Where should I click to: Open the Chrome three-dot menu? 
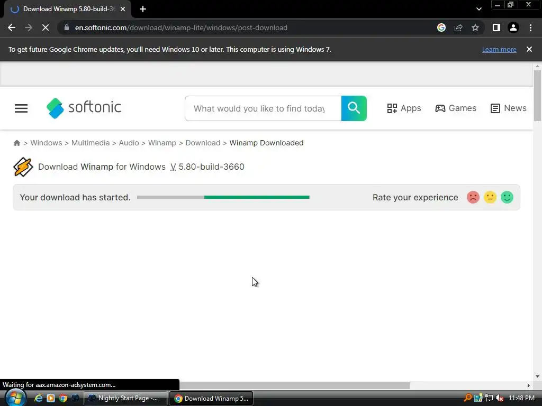(530, 27)
